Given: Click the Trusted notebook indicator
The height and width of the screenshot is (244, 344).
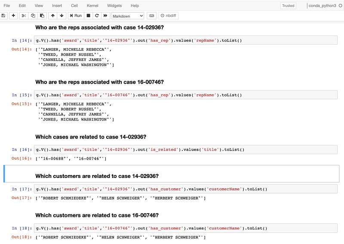Looking at the screenshot, I should point(288,6).
